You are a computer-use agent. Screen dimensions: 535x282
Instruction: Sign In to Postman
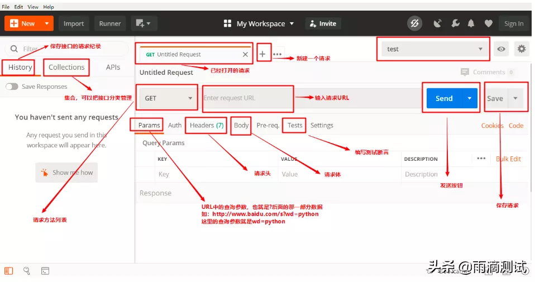point(514,23)
